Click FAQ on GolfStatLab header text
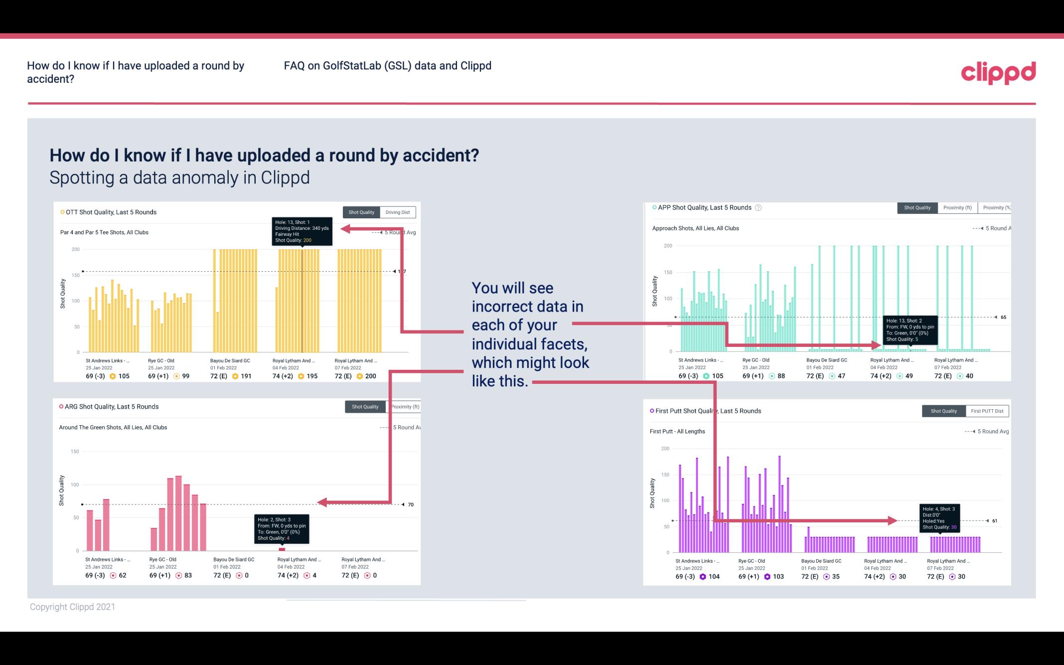Viewport: 1064px width, 665px height. (x=387, y=66)
